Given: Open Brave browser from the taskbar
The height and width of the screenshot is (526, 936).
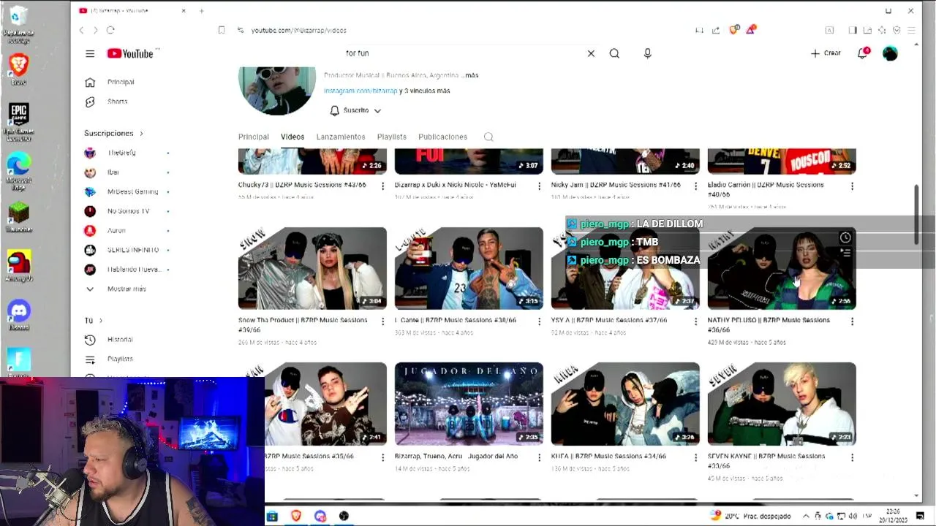Looking at the screenshot, I should point(296,516).
